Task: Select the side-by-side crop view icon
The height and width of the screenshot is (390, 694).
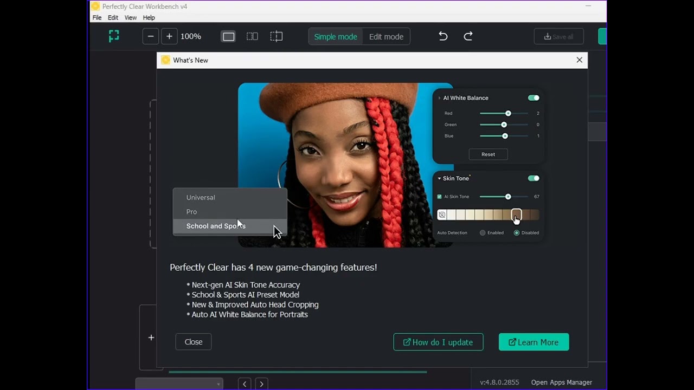Action: [277, 36]
